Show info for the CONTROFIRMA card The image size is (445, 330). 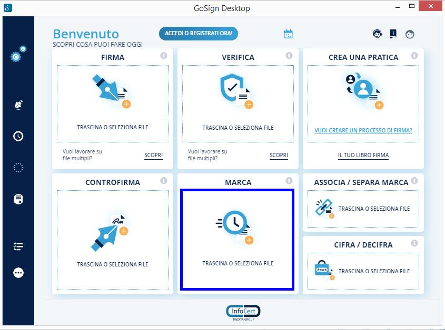pos(164,180)
